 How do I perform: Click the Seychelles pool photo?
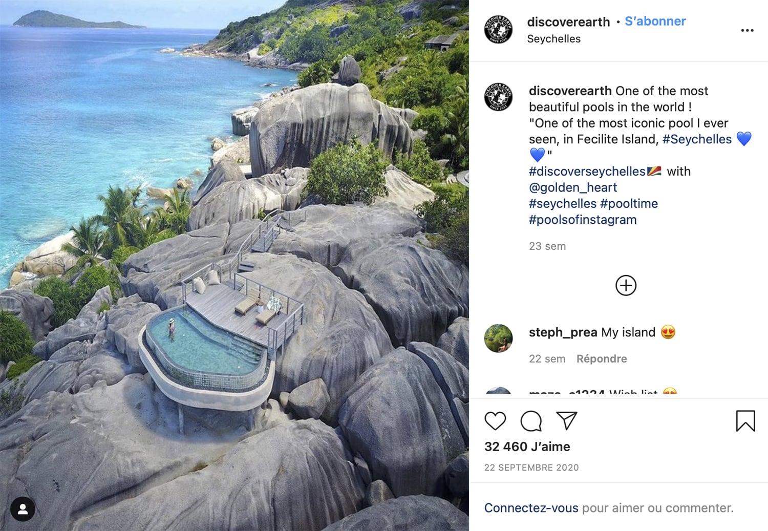(x=234, y=265)
